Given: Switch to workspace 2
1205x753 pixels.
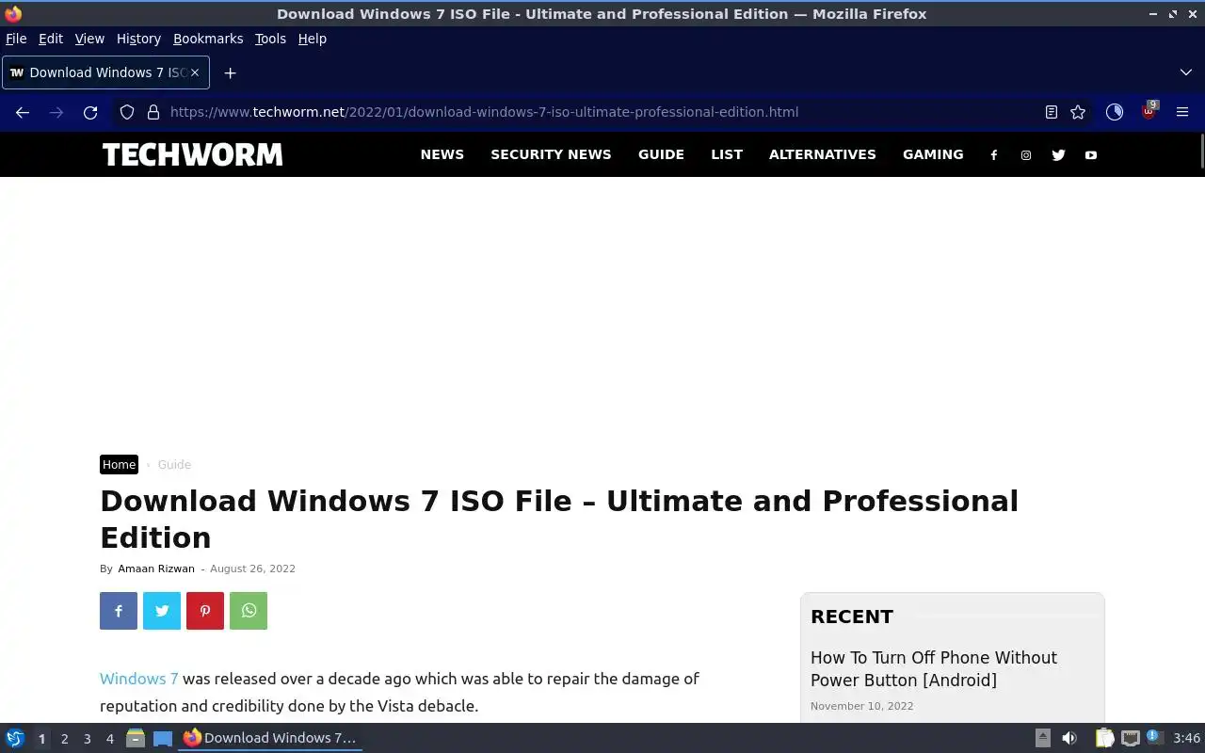Looking at the screenshot, I should point(64,739).
